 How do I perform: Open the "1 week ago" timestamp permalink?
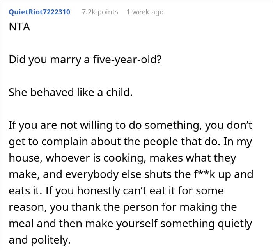coord(145,12)
